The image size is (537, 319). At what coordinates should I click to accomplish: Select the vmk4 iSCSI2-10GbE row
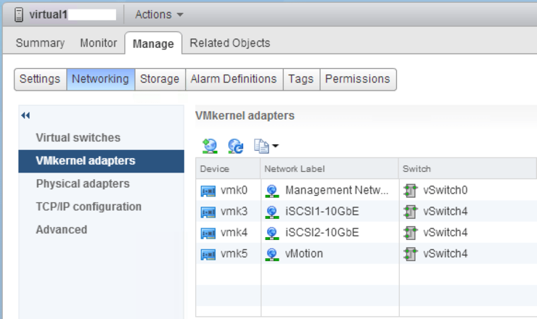coord(366,233)
